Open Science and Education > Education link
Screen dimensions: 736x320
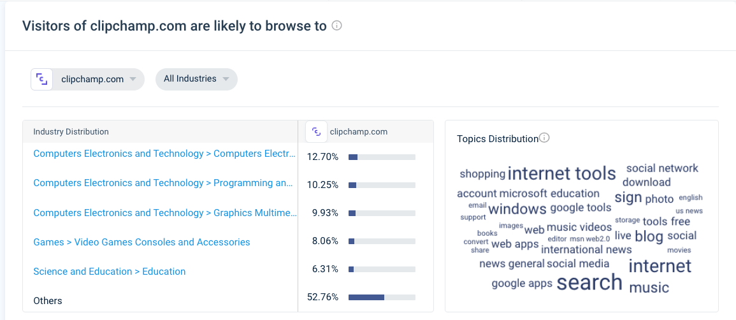tap(110, 271)
